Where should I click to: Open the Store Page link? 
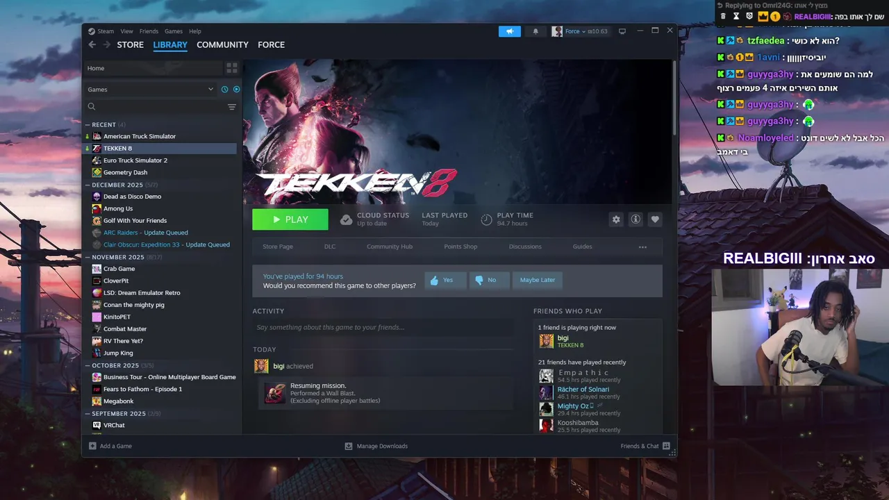(x=278, y=247)
